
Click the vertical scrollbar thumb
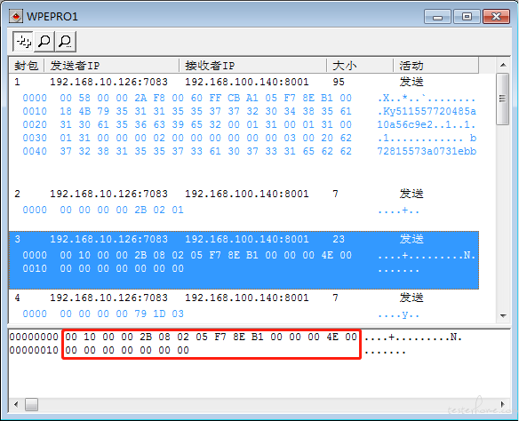point(503,99)
